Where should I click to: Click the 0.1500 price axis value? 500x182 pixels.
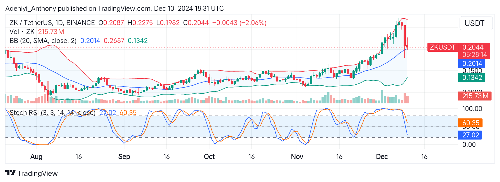click(x=472, y=71)
